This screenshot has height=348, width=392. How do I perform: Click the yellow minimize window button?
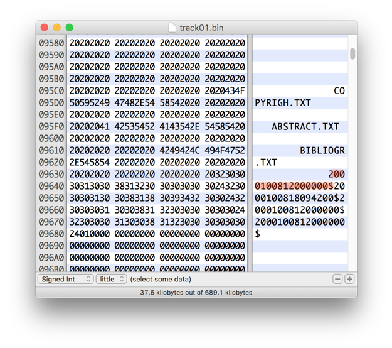click(57, 27)
